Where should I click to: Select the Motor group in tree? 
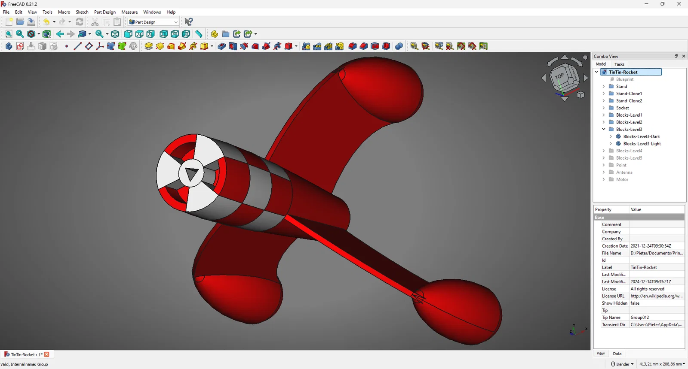click(622, 180)
